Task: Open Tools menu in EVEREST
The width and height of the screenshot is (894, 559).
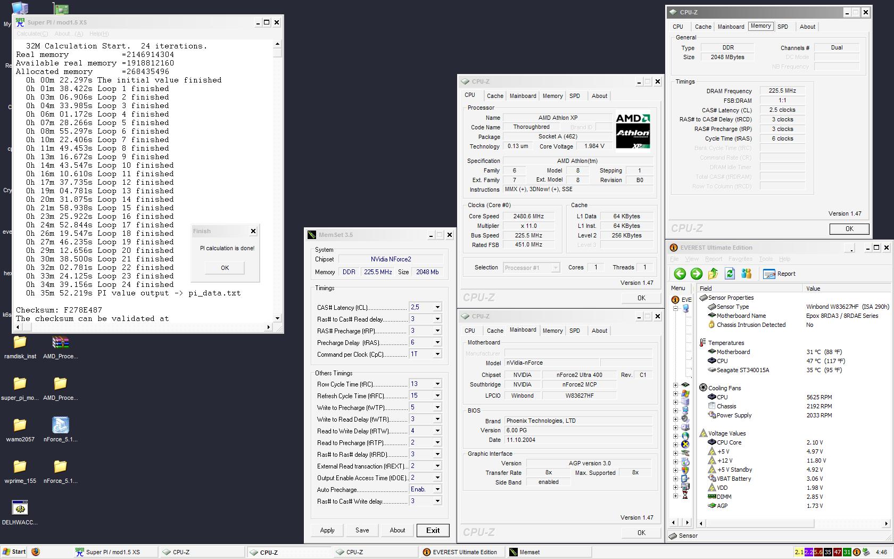Action: pos(766,259)
